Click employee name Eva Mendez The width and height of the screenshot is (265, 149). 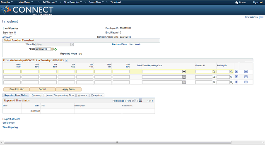(10, 29)
